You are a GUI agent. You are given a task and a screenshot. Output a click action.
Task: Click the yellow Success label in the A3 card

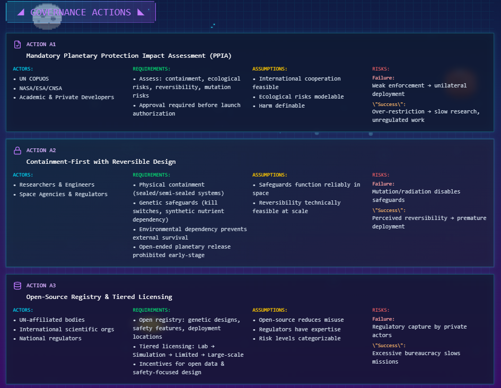pos(389,345)
